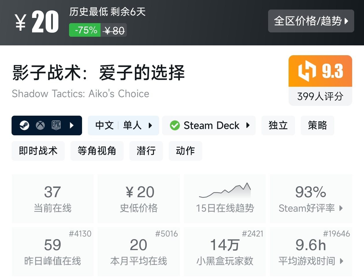Select the 独立 tag
The height and width of the screenshot is (277, 364).
point(278,125)
